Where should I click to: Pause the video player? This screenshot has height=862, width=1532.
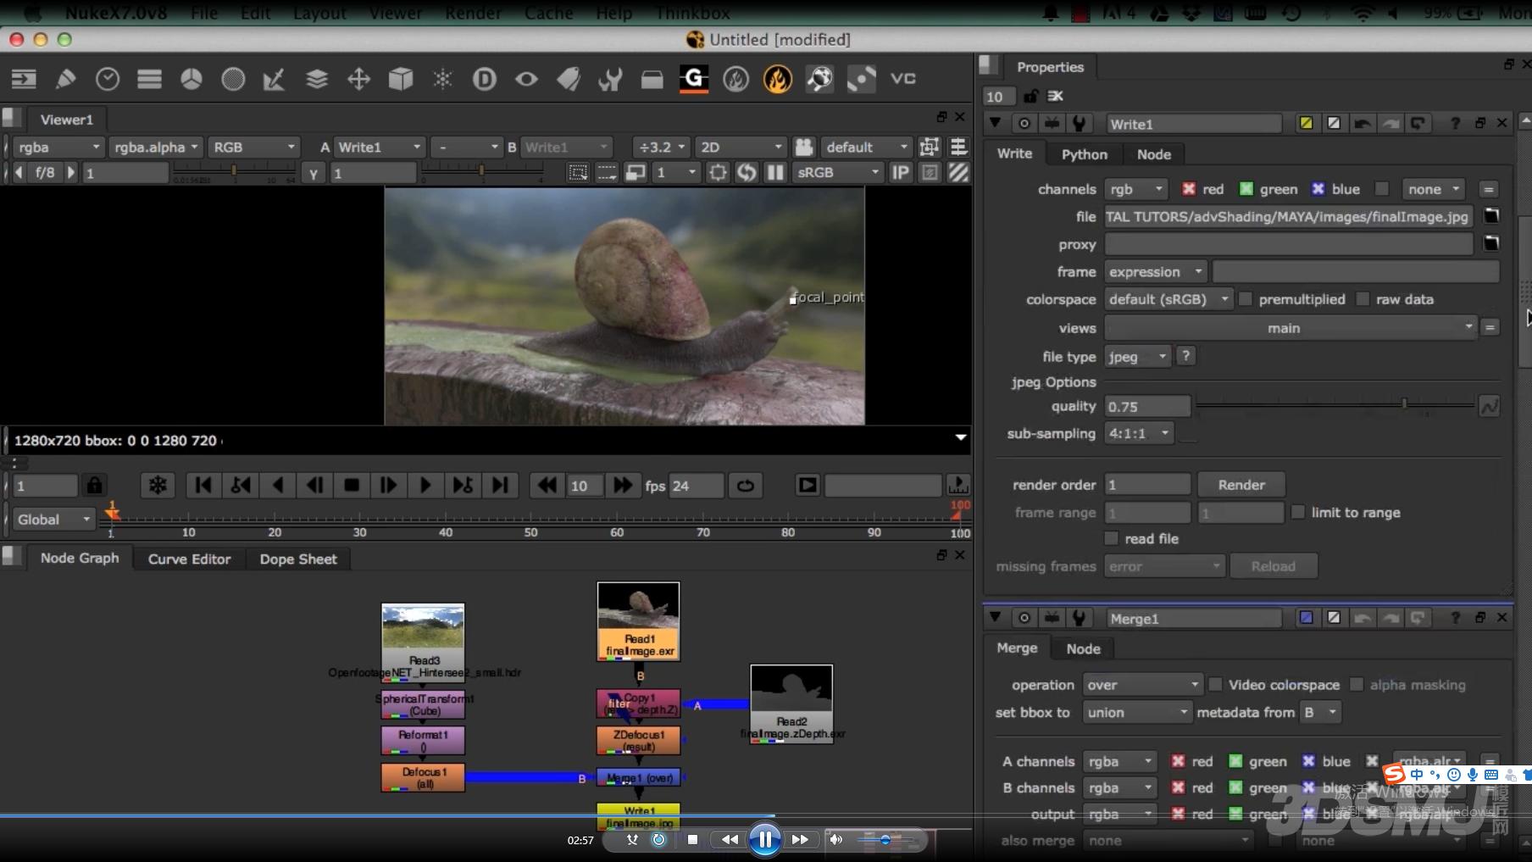tap(764, 839)
